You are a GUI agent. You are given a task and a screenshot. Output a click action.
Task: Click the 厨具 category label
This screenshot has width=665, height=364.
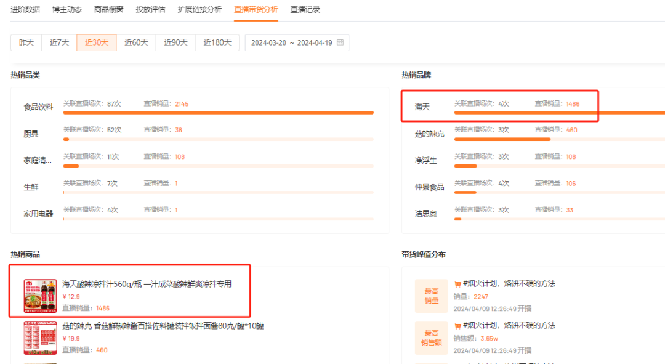31,134
